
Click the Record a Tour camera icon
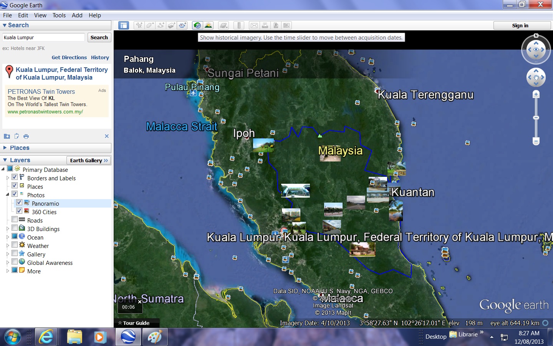pos(182,25)
